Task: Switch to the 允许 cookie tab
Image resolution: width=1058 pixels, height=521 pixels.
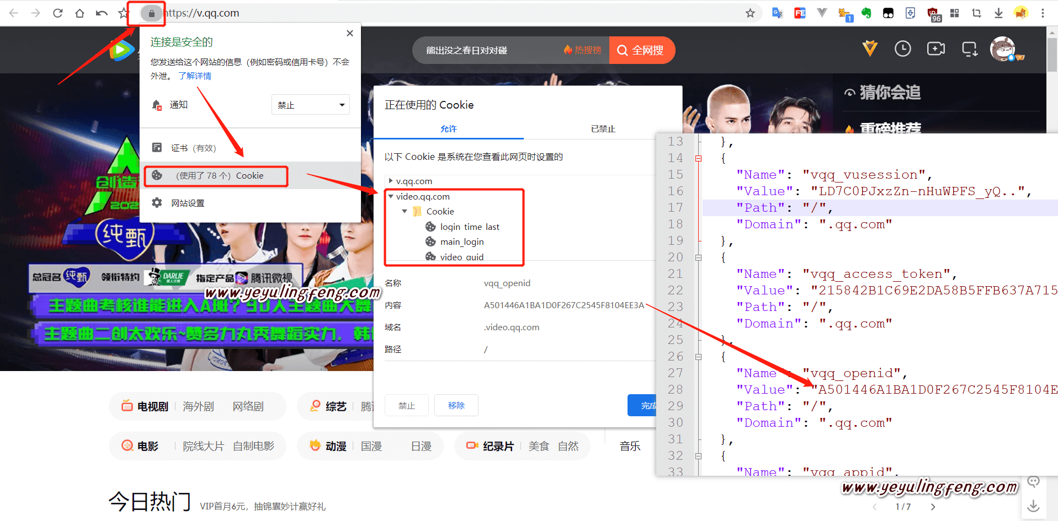Action: tap(449, 128)
